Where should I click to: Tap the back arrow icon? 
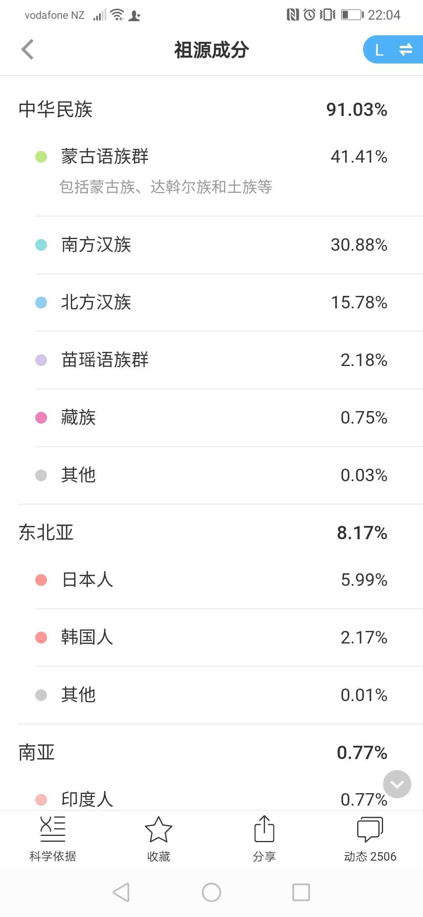tap(27, 49)
